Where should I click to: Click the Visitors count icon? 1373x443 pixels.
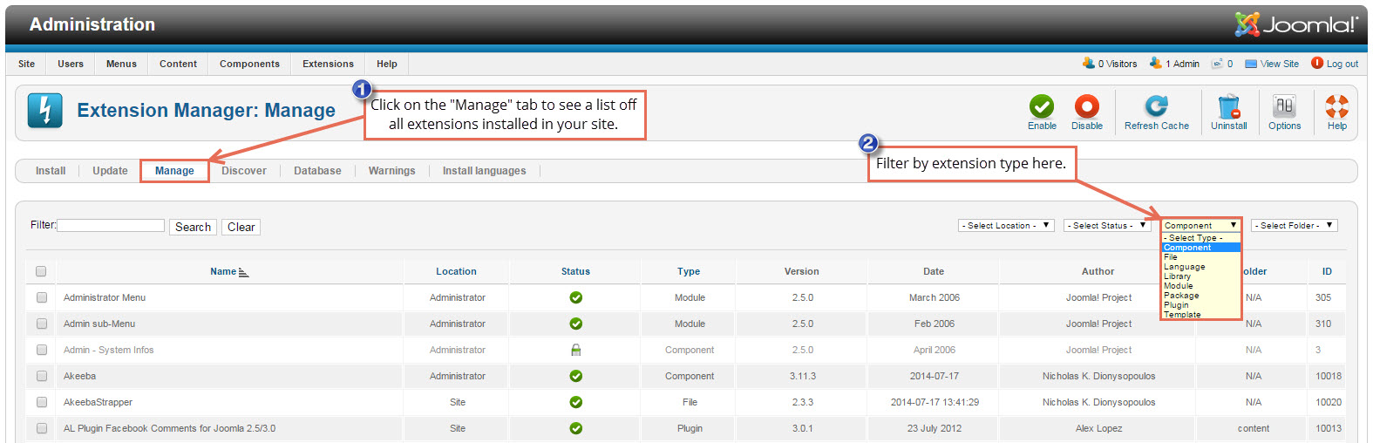pos(1088,63)
